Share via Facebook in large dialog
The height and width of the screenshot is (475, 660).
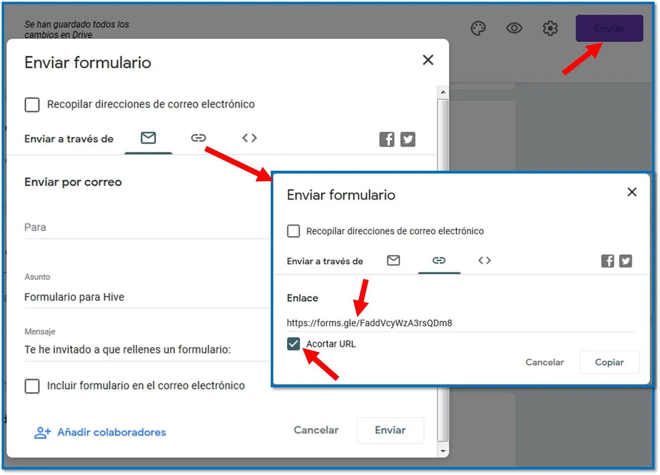[x=387, y=139]
